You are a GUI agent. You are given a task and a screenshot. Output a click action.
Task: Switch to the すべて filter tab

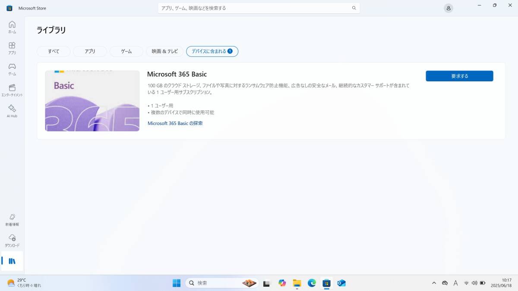point(53,51)
